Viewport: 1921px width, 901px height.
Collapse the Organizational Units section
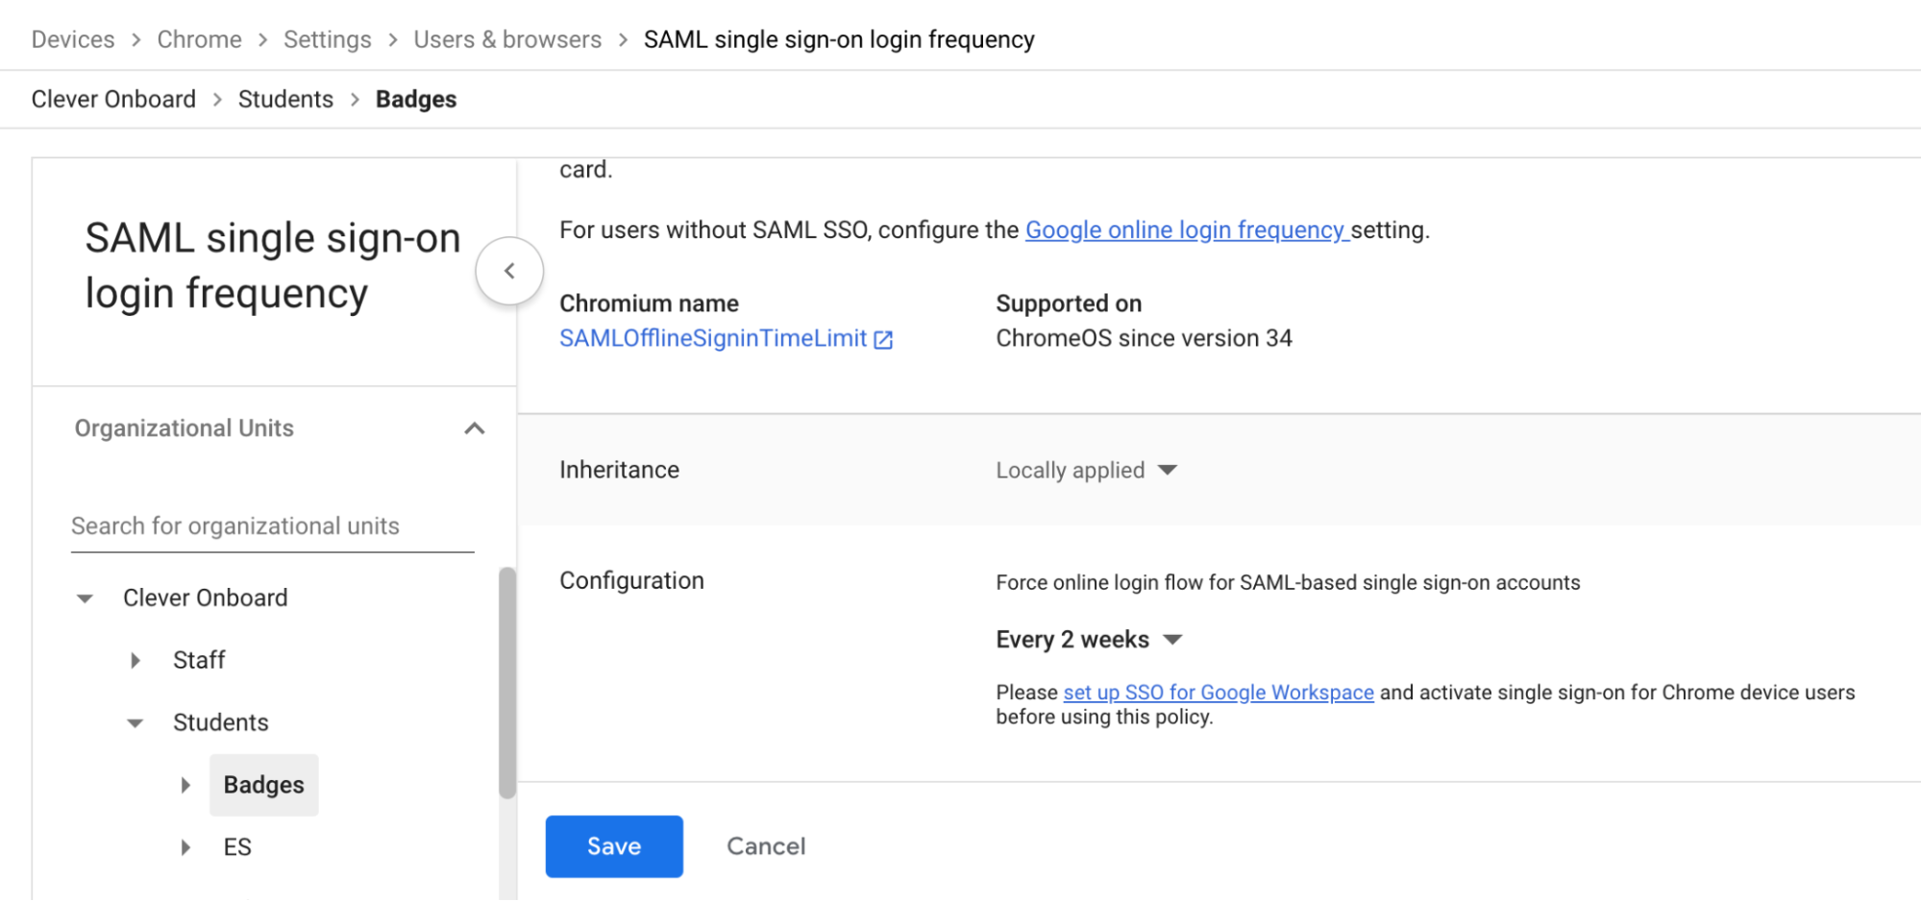coord(474,428)
